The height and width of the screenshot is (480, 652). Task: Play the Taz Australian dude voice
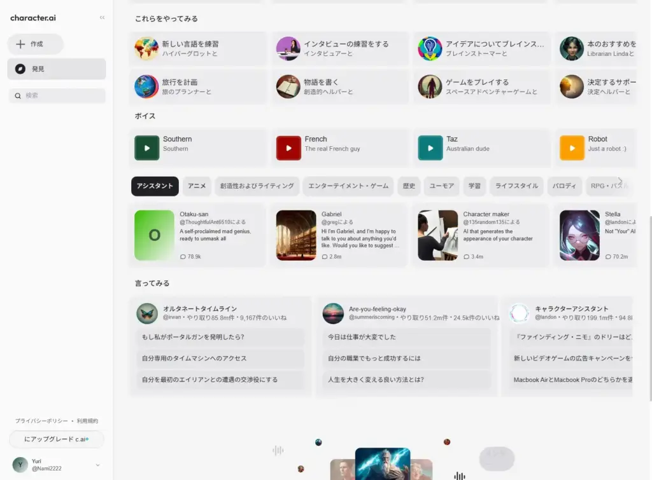430,147
